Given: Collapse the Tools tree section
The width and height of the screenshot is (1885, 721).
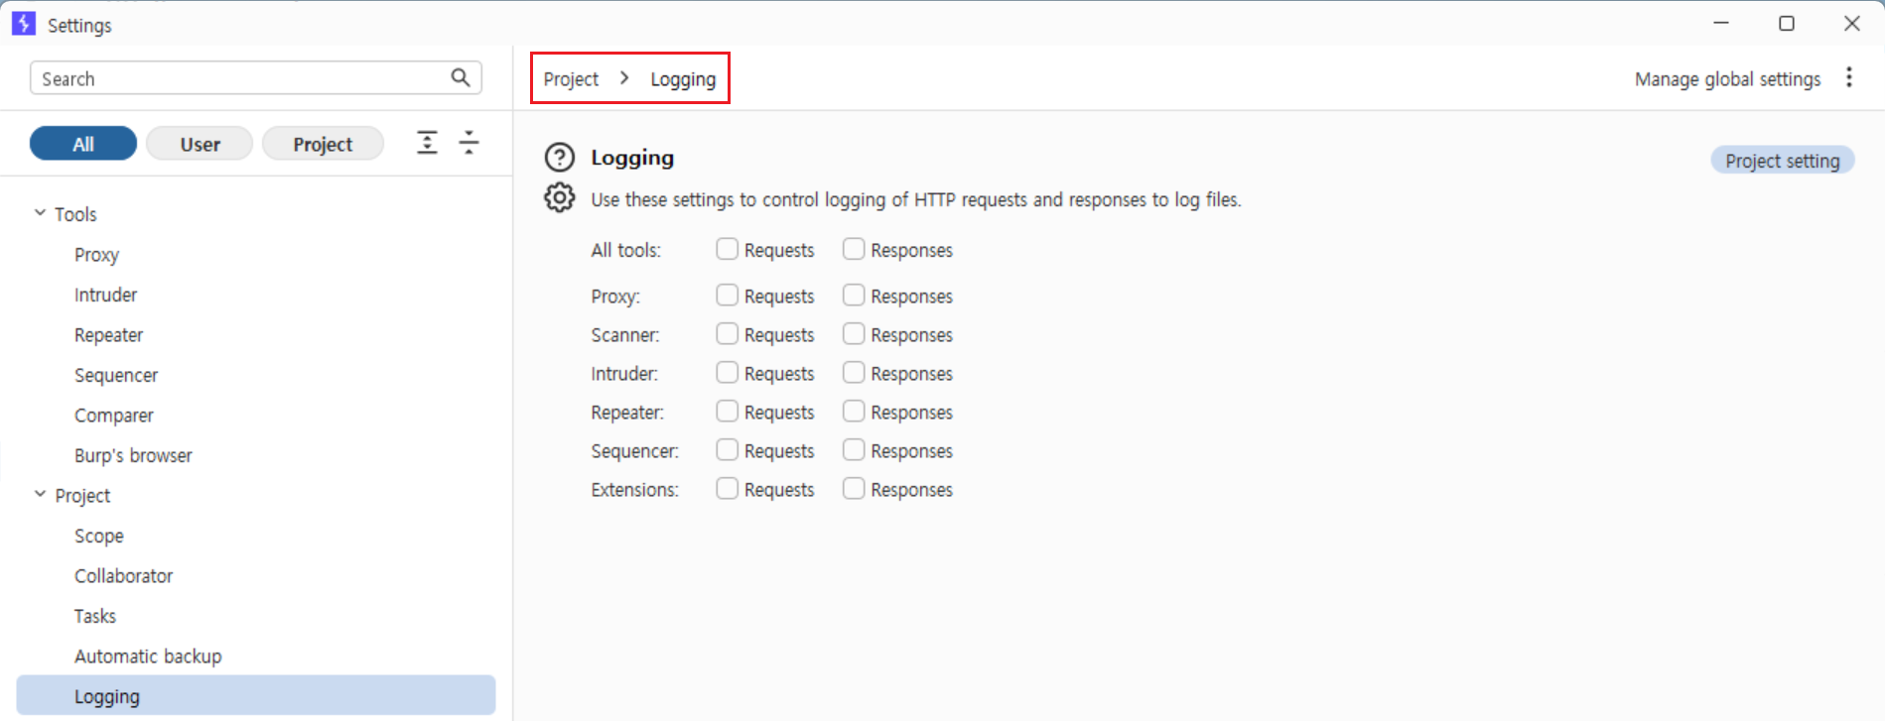Looking at the screenshot, I should 41,213.
